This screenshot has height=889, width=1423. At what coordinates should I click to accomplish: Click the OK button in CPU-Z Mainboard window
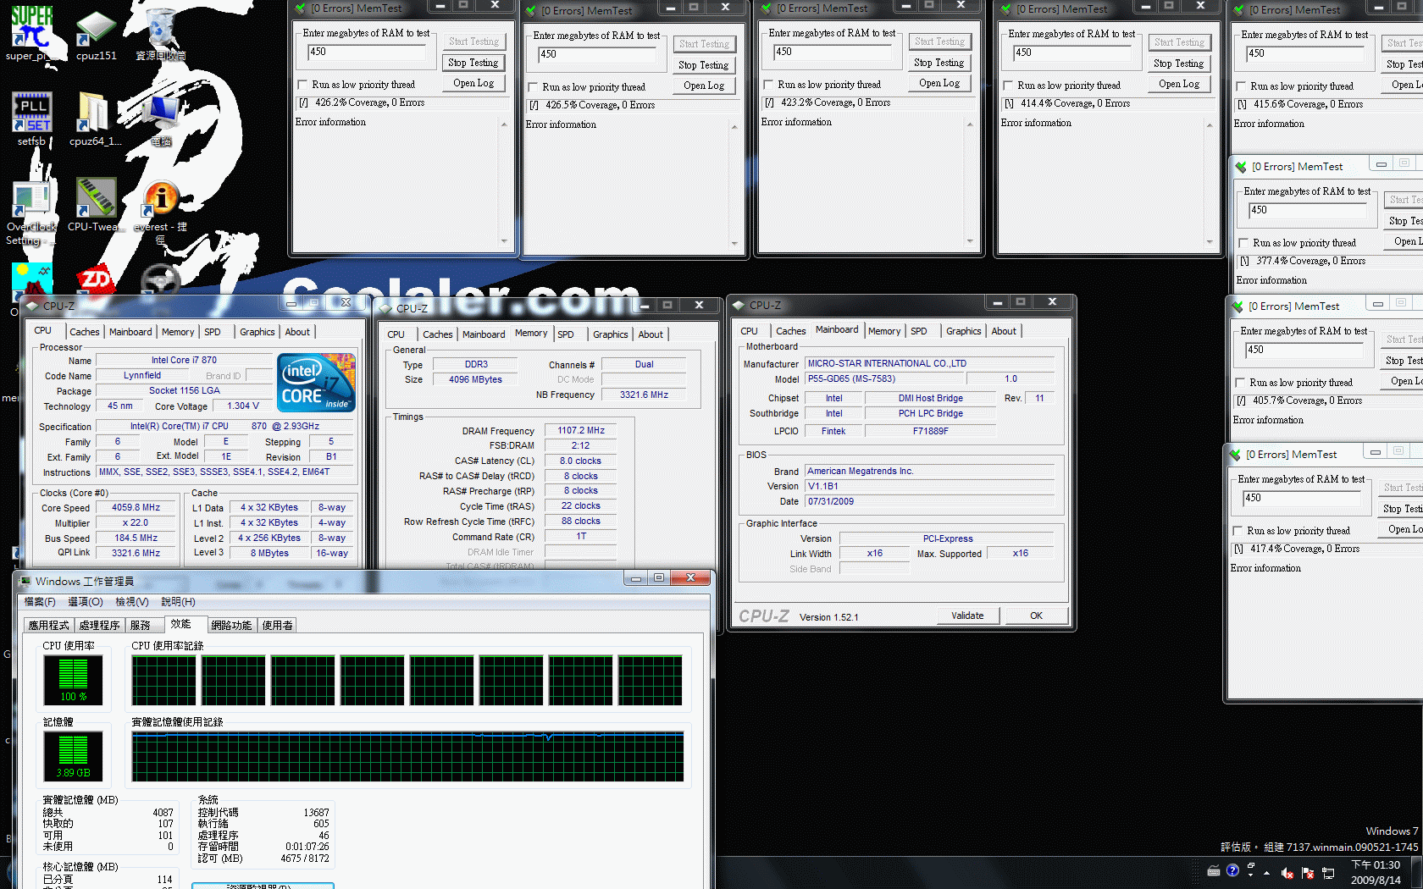(1036, 616)
